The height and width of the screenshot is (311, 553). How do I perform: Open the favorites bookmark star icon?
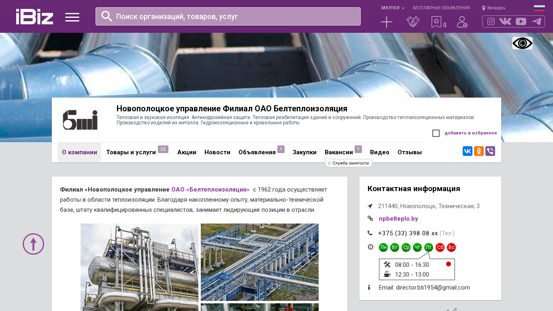[436, 22]
